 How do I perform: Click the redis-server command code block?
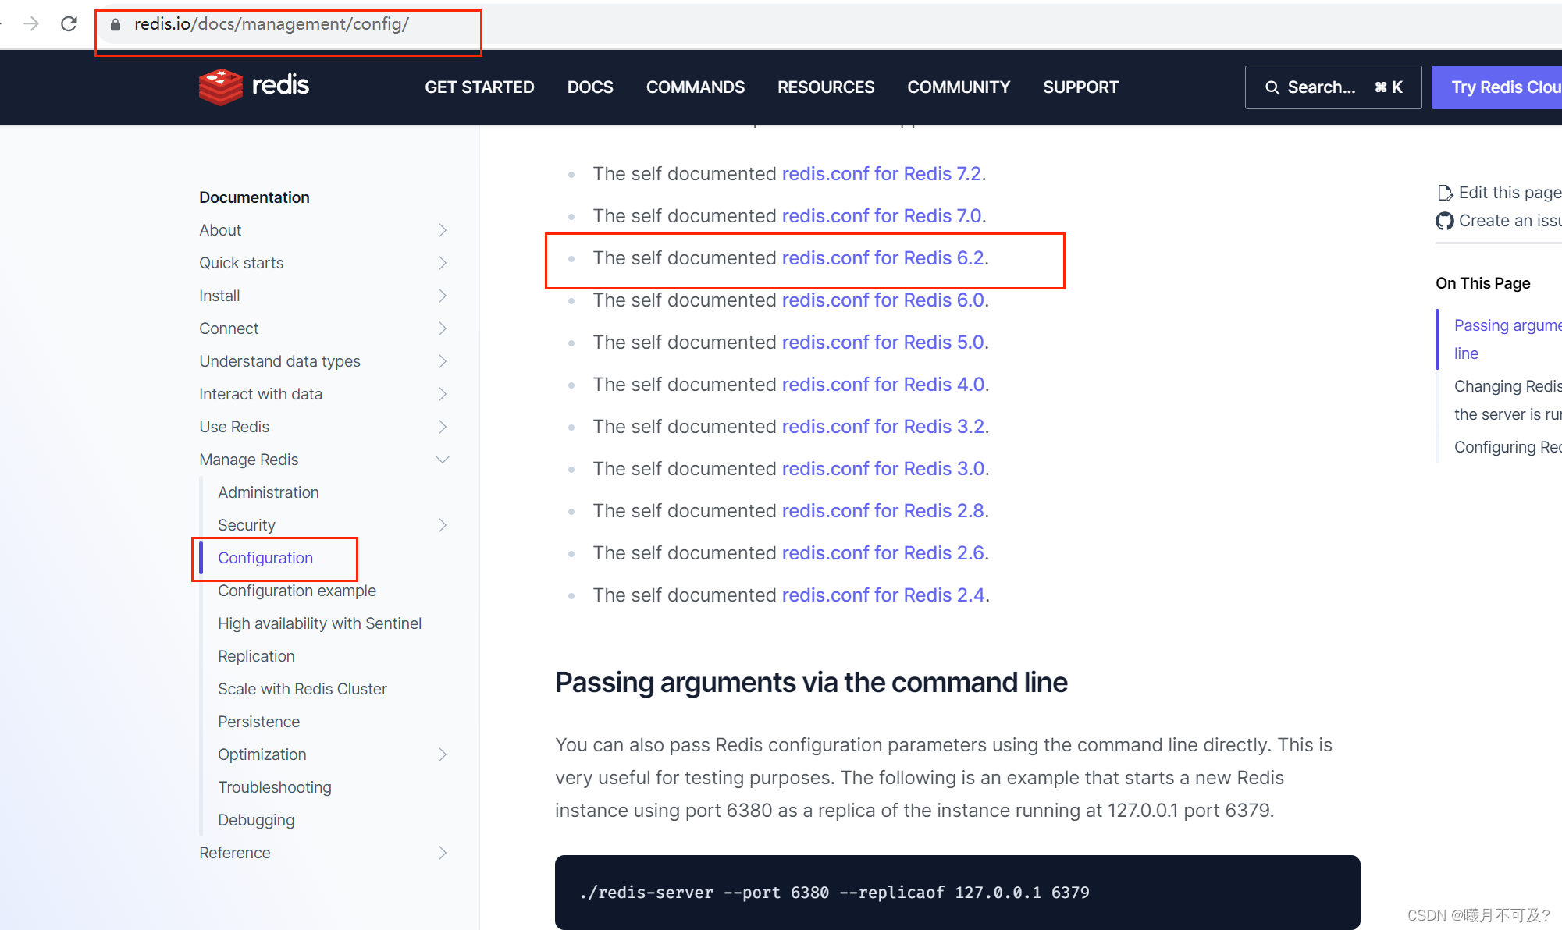[957, 893]
